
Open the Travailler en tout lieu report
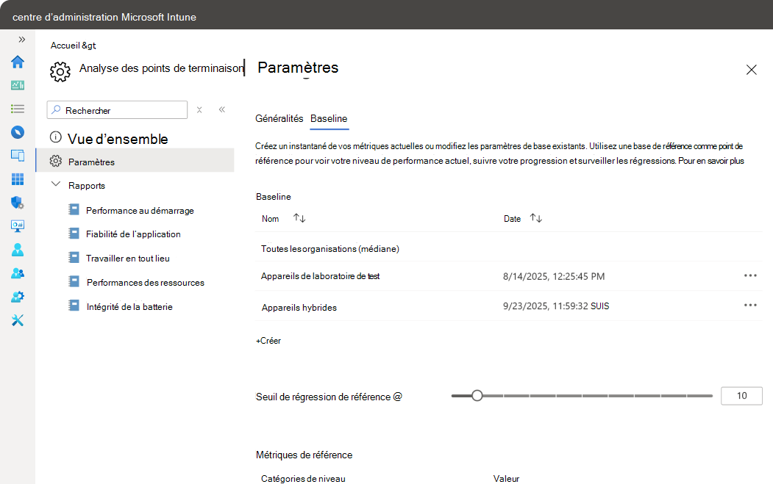click(x=128, y=259)
